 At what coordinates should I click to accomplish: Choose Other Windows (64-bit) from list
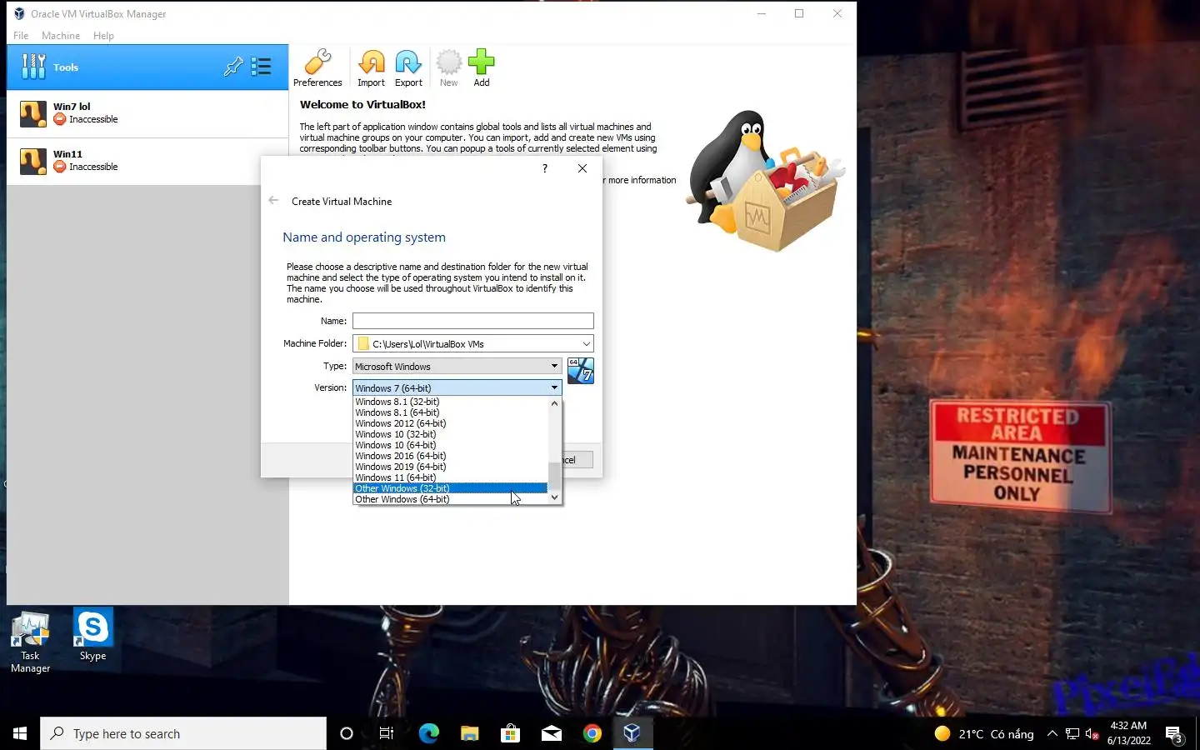450,499
